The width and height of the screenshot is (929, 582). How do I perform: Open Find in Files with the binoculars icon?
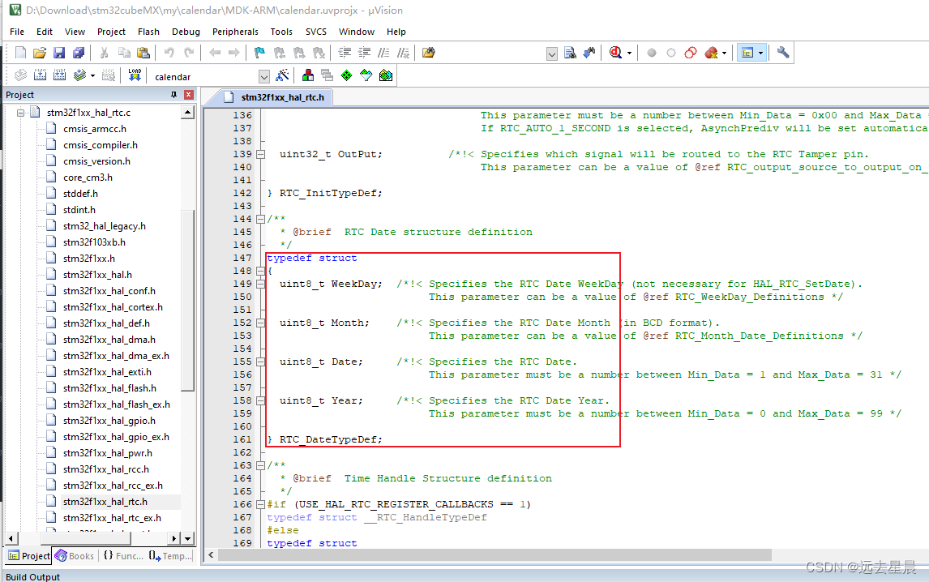[x=427, y=52]
